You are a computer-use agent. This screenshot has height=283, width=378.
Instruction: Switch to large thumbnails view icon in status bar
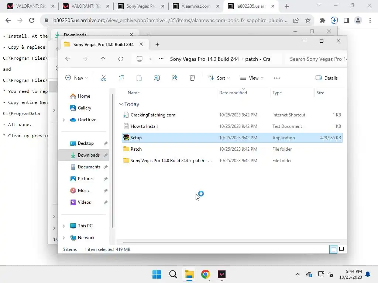click(341, 249)
